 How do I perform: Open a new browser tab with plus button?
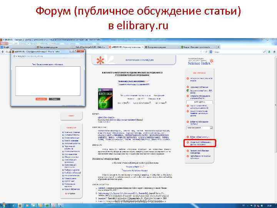coord(219,47)
